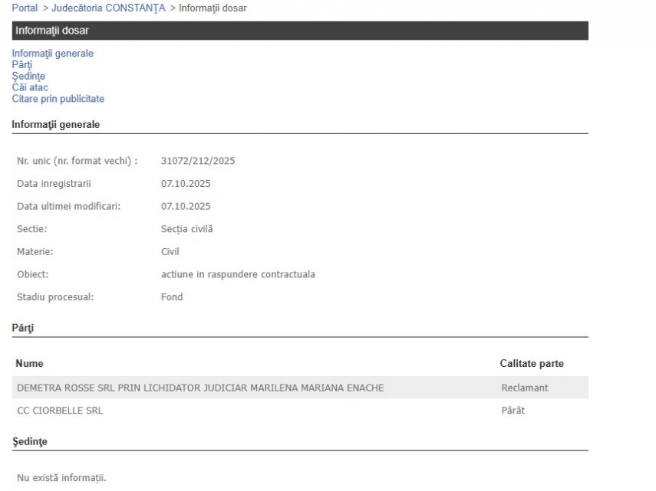Click the Portal breadcrumb link
This screenshot has height=491, width=656.
[25, 8]
